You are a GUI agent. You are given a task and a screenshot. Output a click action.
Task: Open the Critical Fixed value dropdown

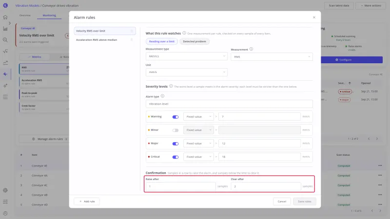click(x=198, y=157)
